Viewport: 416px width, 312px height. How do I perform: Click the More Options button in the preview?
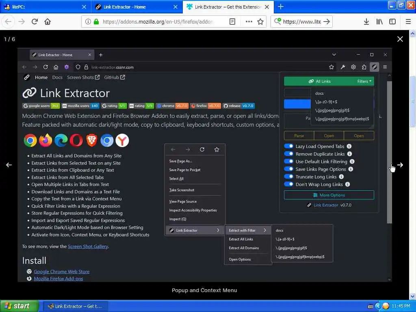[329, 195]
